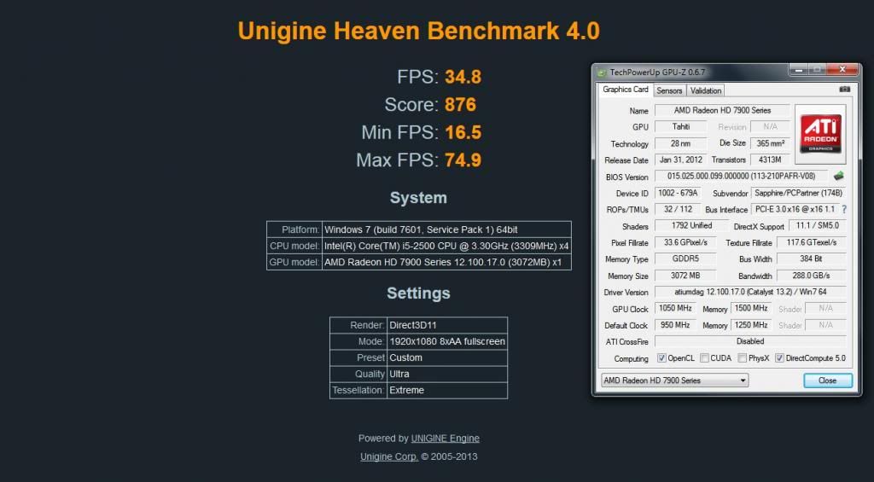Click the Unigine Heaven Benchmark 4.0 heading

point(418,31)
